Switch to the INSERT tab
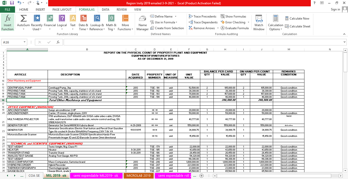 point(40,9)
